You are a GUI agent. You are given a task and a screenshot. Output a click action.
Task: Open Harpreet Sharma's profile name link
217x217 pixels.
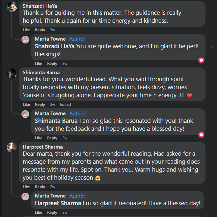pyautogui.click(x=43, y=147)
